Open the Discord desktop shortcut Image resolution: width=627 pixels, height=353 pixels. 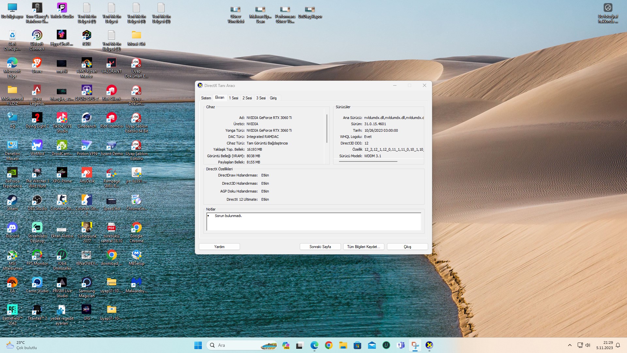point(12,228)
